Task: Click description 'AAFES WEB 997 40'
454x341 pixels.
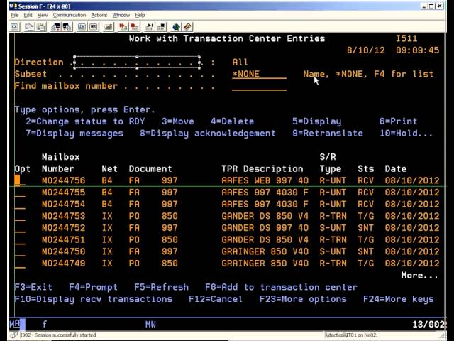Action: tap(265, 180)
